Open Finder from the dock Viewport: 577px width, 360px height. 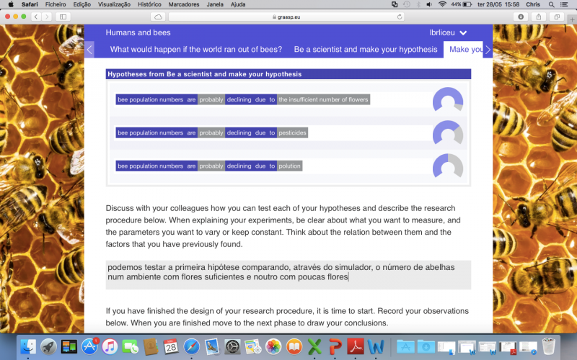29,346
